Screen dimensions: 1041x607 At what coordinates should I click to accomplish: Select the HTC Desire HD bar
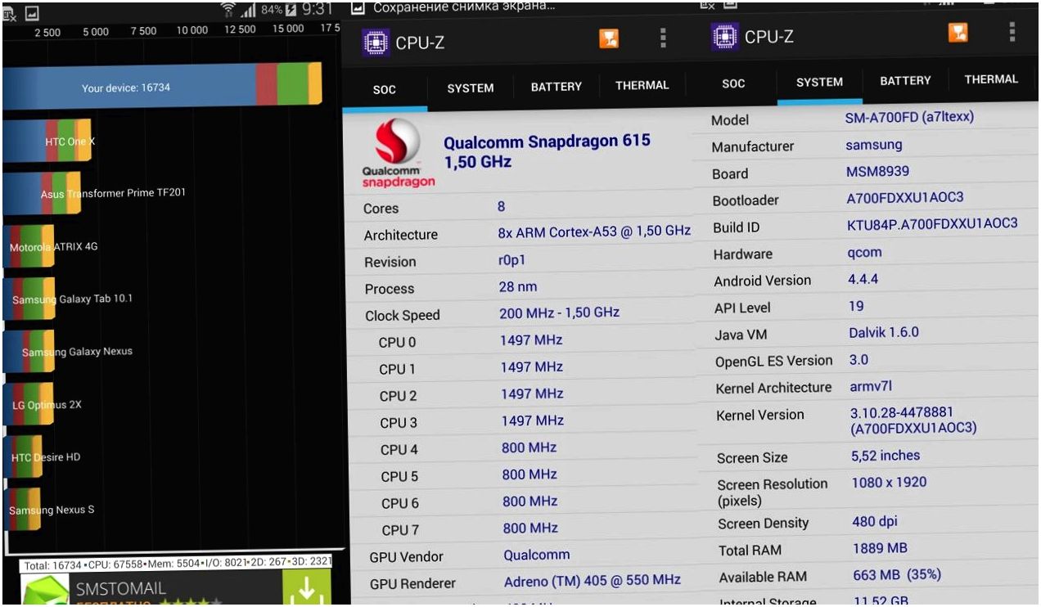tap(22, 456)
